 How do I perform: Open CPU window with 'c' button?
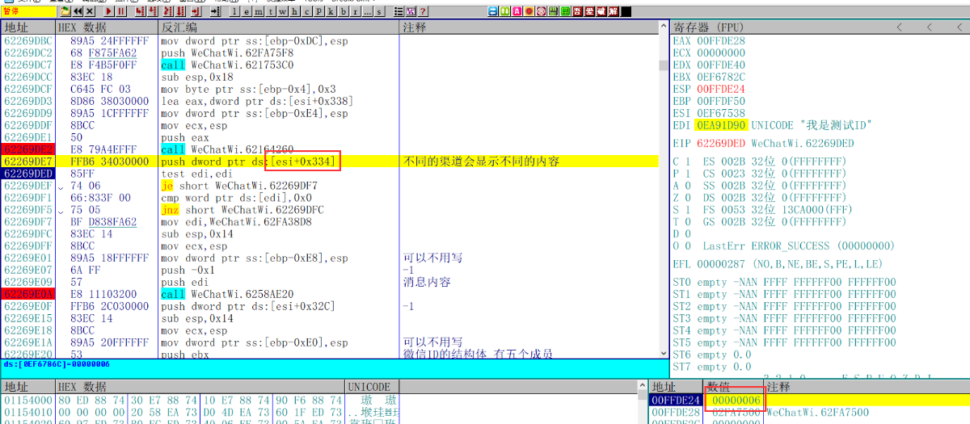pos(306,11)
